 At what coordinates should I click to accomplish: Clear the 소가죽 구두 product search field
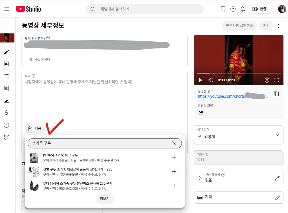[174, 143]
